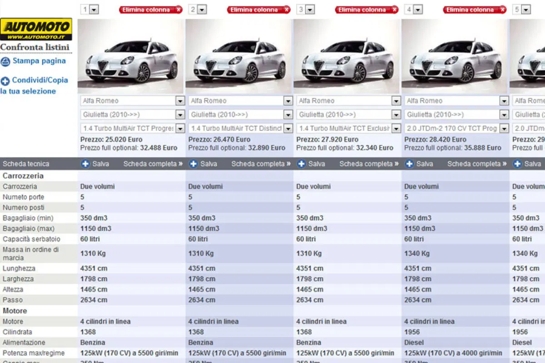This screenshot has width=545, height=363.
Task: Click Elimina colonna button for column 1
Action: click(x=151, y=10)
